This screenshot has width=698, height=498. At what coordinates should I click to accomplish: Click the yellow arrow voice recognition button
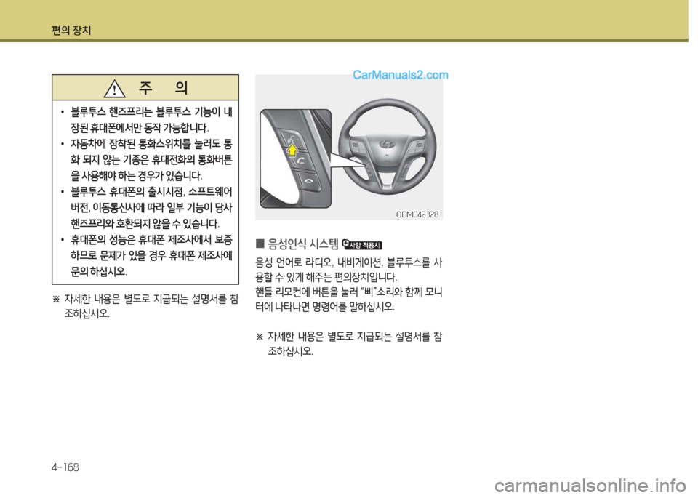tap(292, 151)
